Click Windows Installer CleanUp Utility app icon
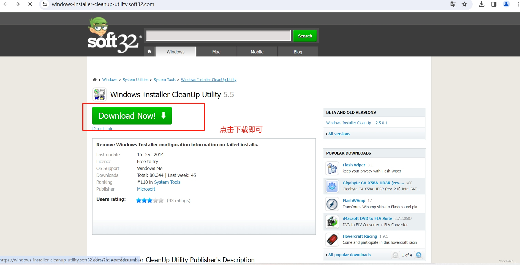Viewport: 520px width, 265px height. [99, 94]
